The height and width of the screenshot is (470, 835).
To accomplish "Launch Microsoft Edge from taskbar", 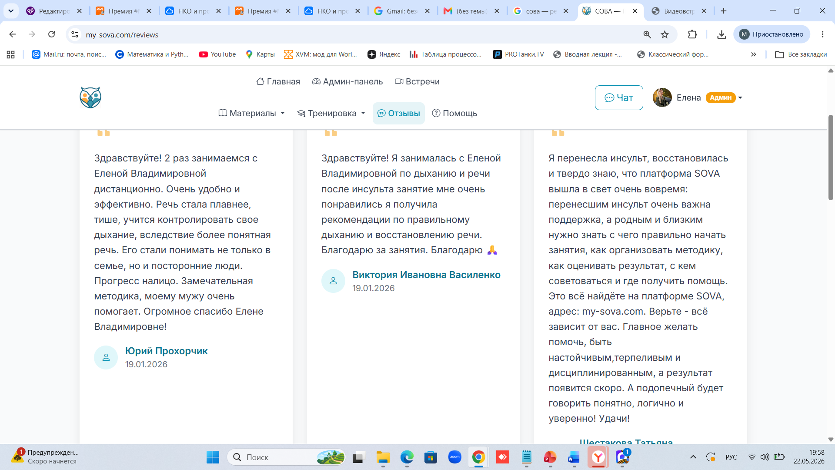I will [x=407, y=457].
